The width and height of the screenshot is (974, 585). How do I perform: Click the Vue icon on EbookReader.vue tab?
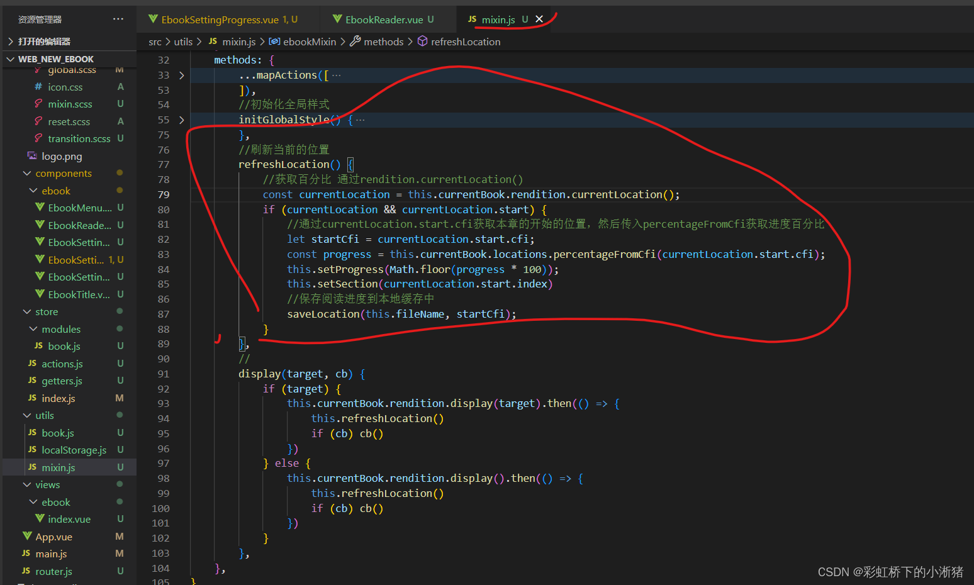[x=337, y=19]
